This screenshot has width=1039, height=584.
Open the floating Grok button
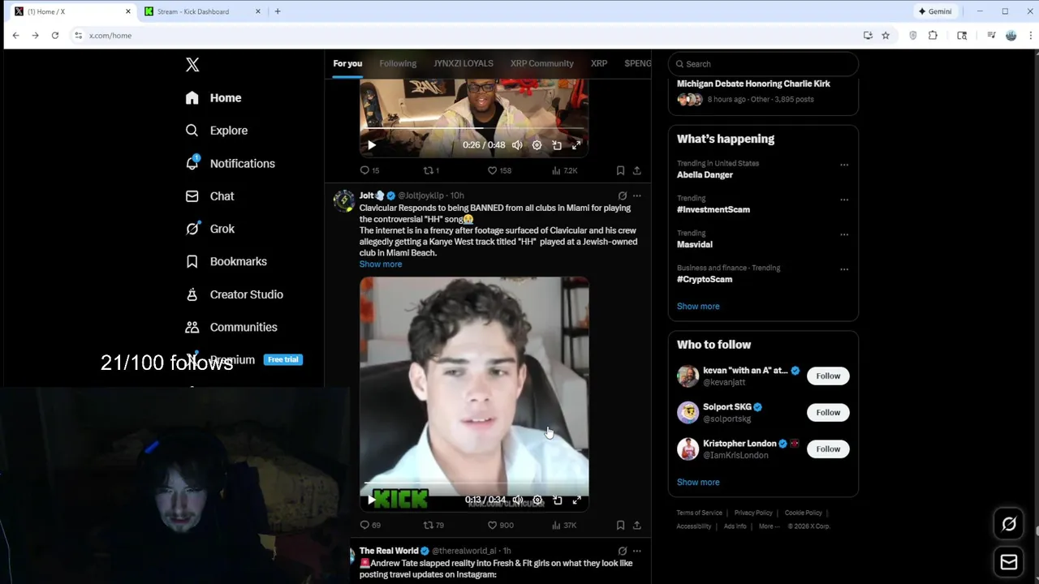click(x=1009, y=524)
